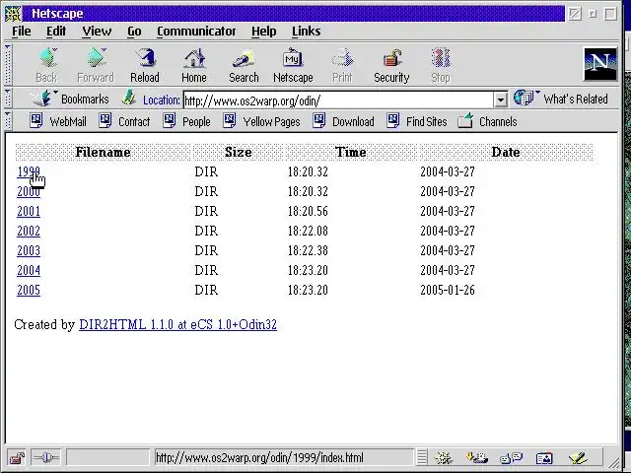Click the online/offline connection icon in status bar

(45, 457)
